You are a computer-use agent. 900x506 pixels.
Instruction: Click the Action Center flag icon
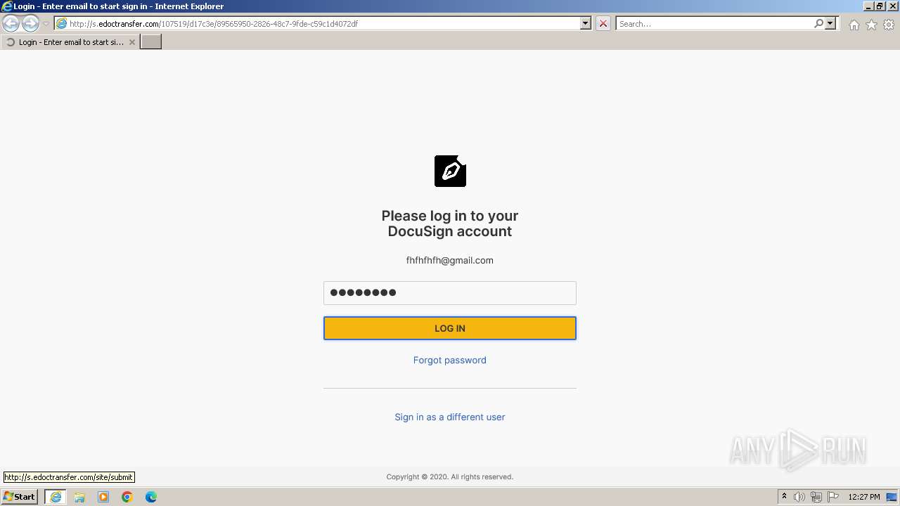(833, 497)
